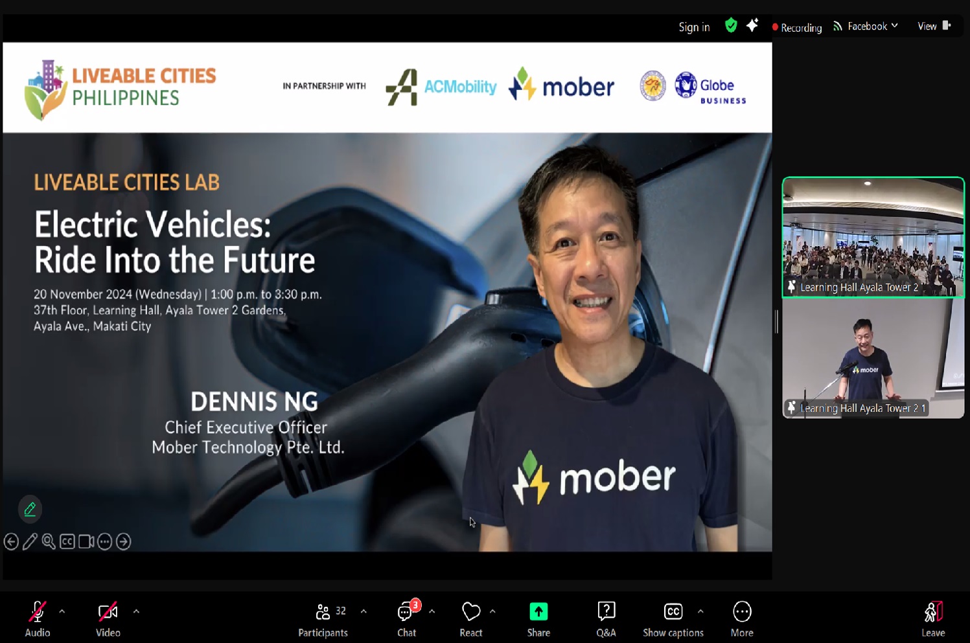
Task: Open audio settings arrow next to Audio
Action: 62,611
